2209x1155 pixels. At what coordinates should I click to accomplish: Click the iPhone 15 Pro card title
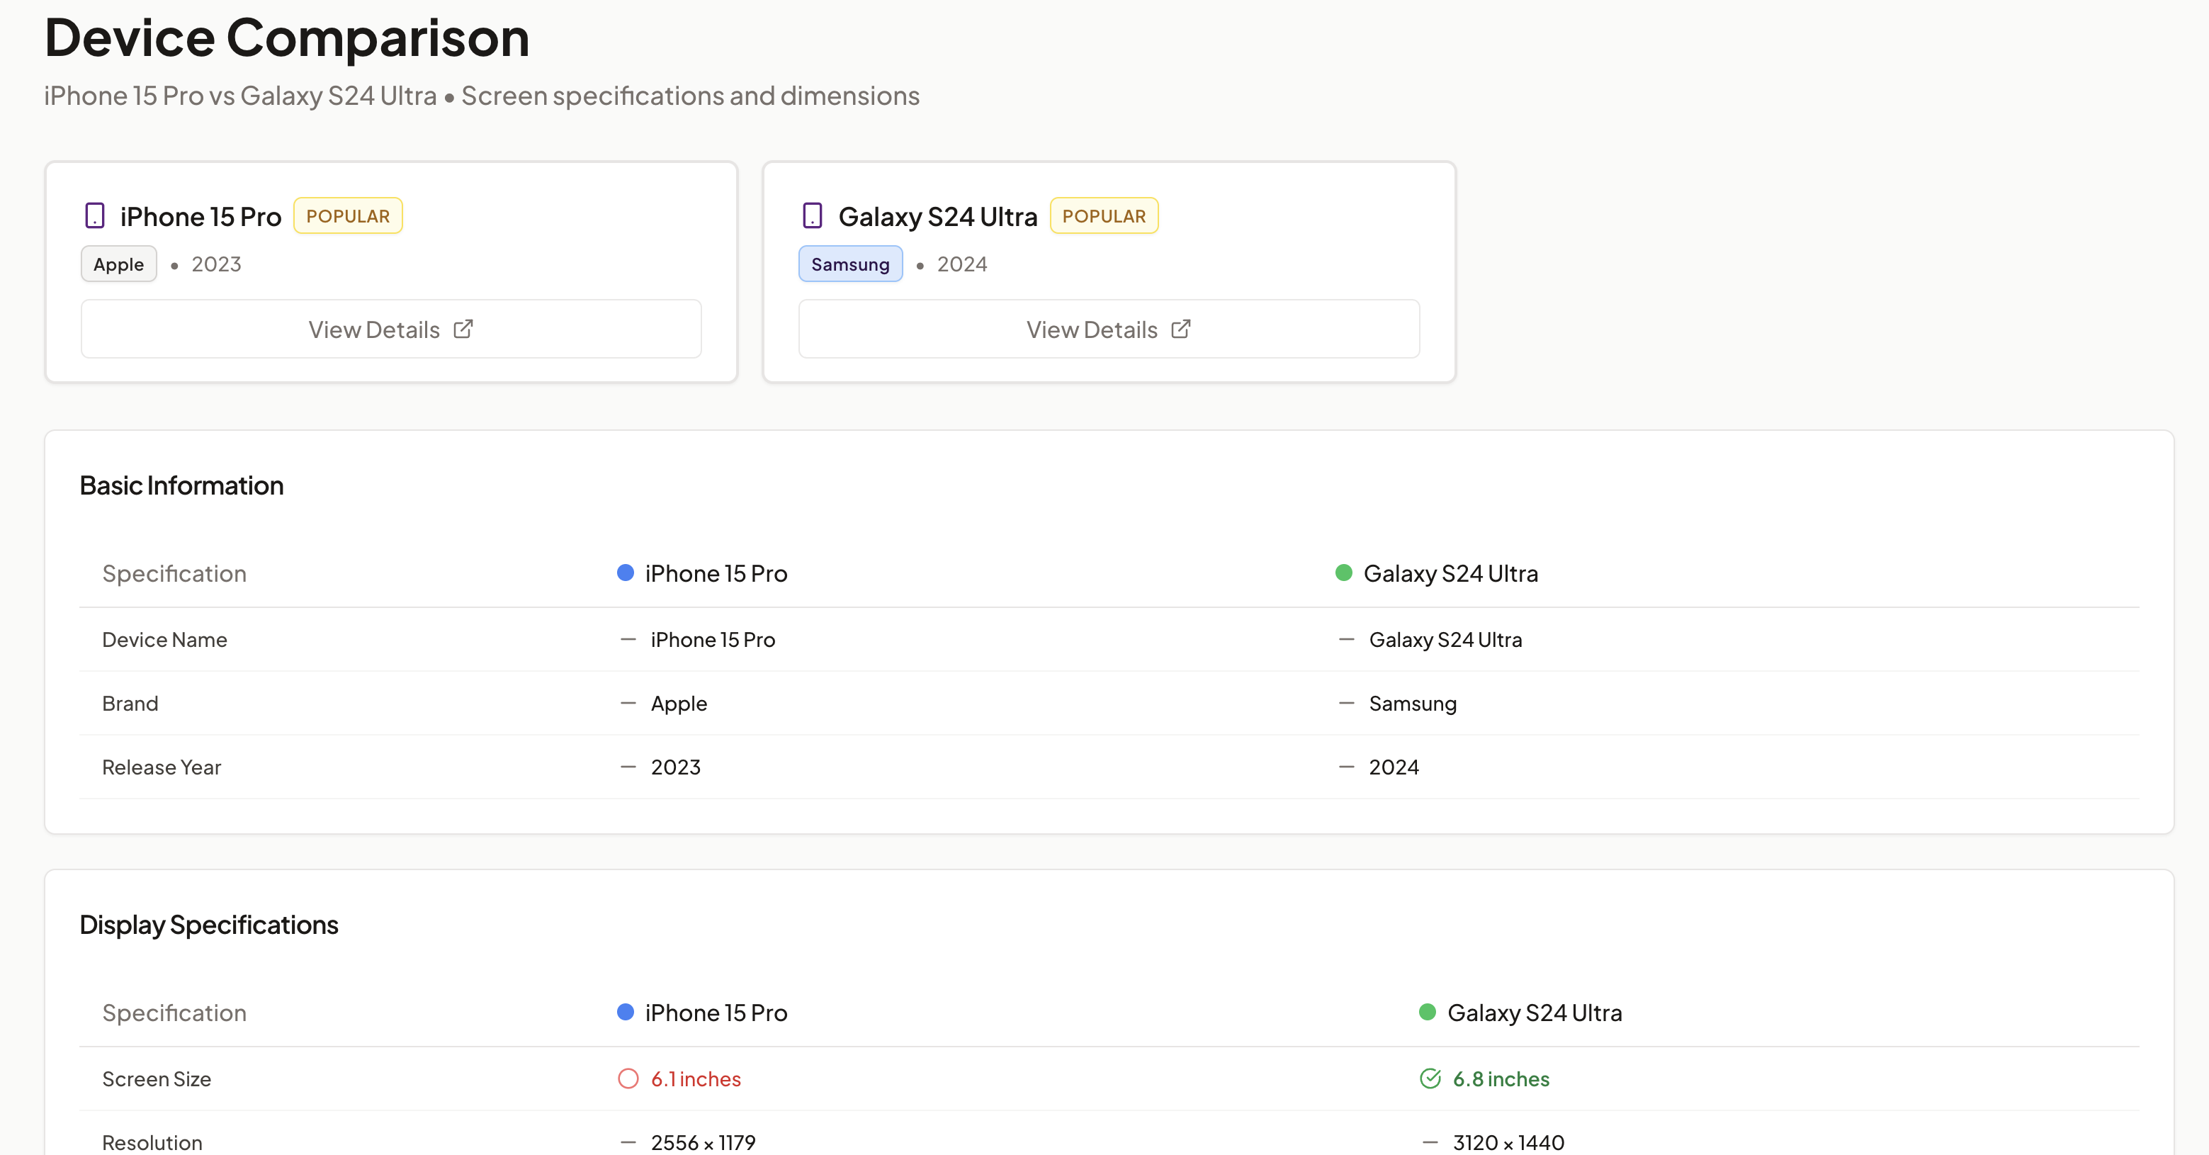click(200, 216)
